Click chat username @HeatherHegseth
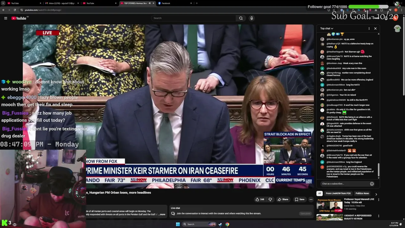Image resolution: width=405 pixels, height=228 pixels. 335,52
